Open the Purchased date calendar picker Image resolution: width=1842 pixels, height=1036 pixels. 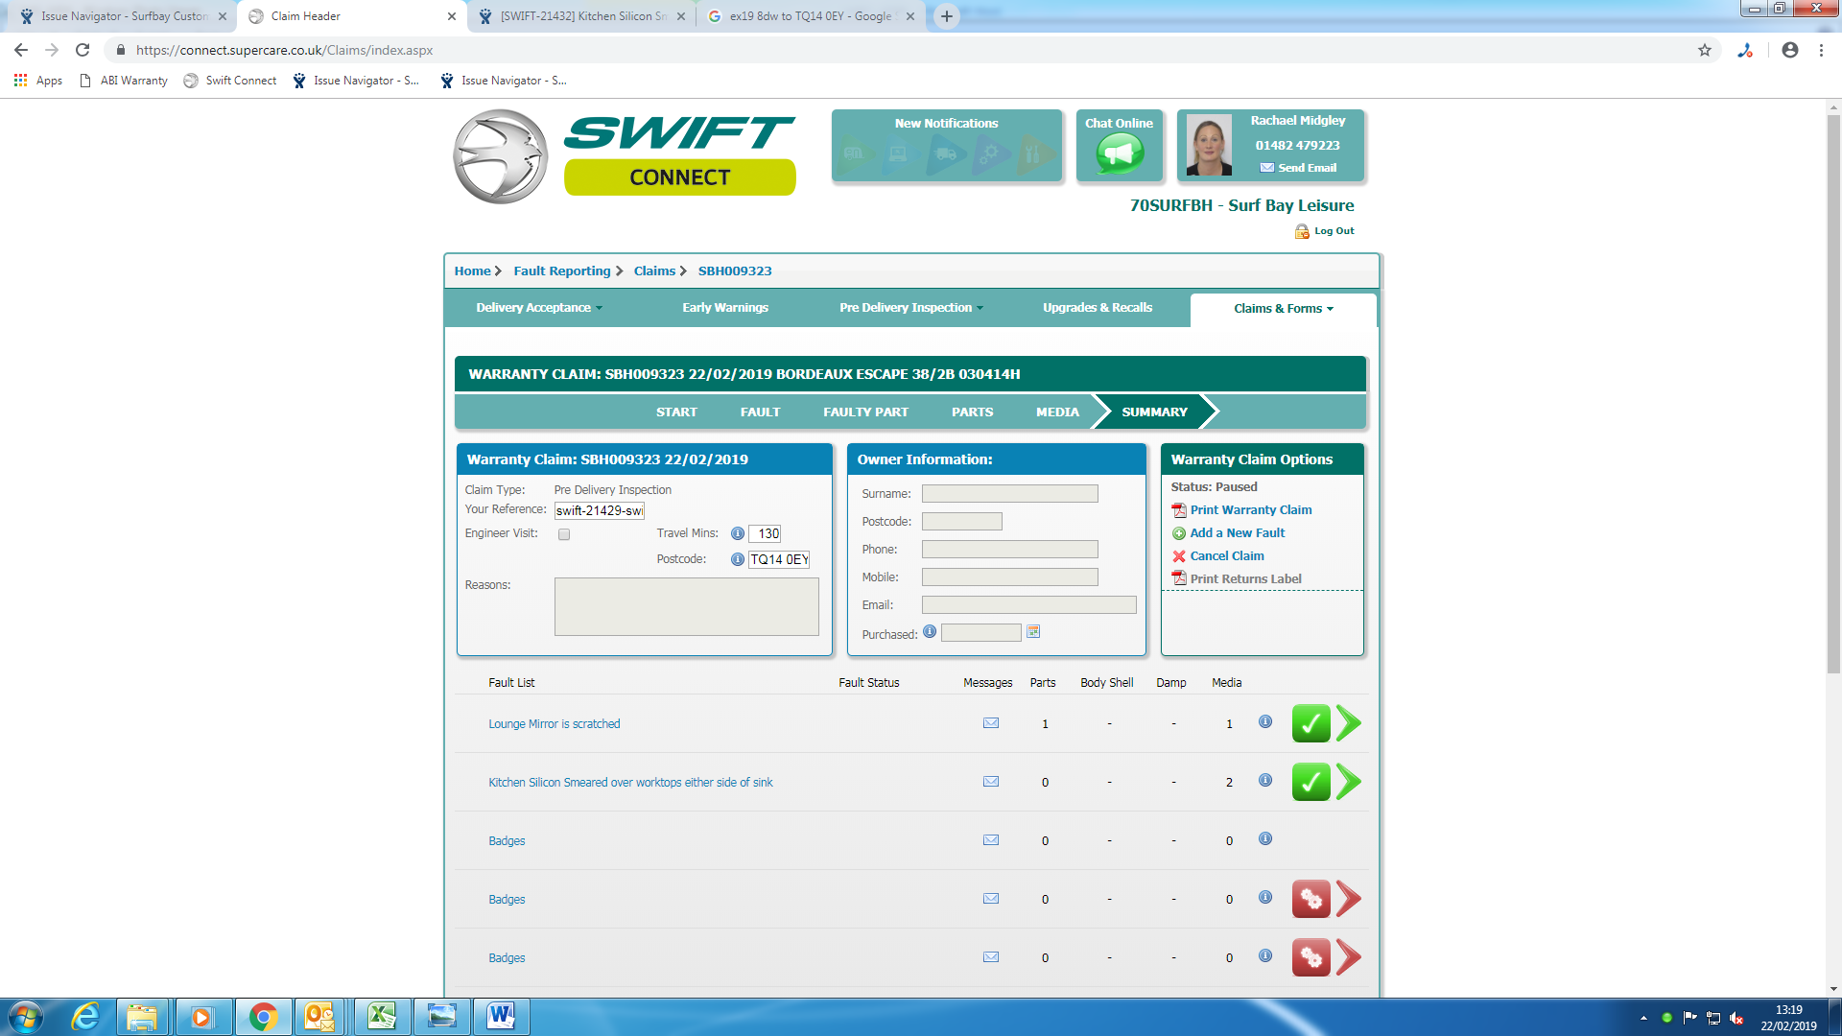coord(1033,632)
